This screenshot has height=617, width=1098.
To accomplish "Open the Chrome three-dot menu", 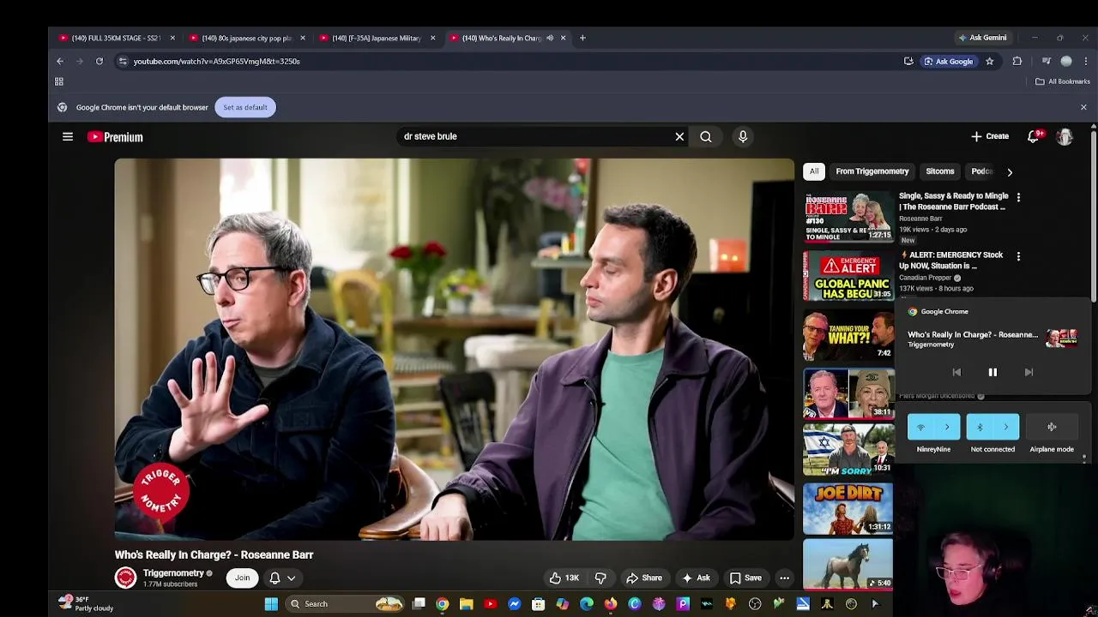I will pyautogui.click(x=1086, y=61).
